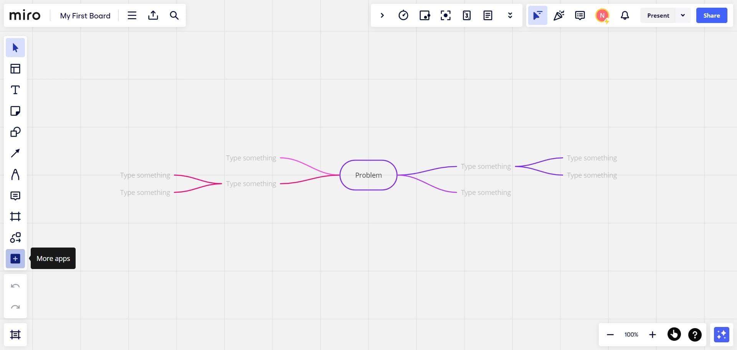Select the central Problem mind map node
Screen dimensions: 737x350
(368, 175)
